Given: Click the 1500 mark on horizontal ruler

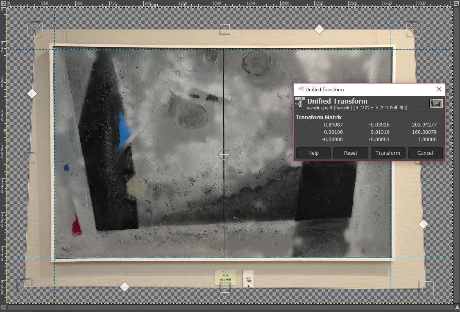Looking at the screenshot, I should 217,3.
